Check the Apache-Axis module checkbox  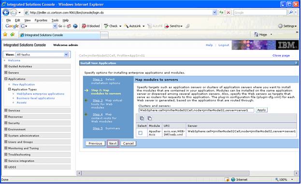[x=141, y=133]
